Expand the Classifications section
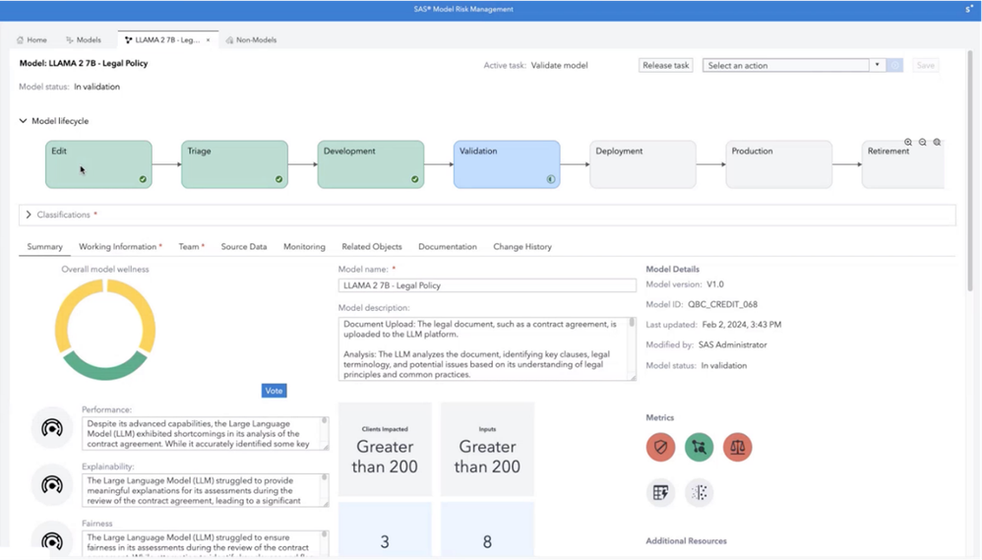982x560 pixels. point(29,215)
